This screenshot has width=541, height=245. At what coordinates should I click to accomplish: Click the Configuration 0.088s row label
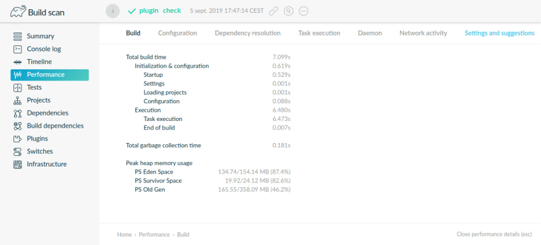(162, 101)
